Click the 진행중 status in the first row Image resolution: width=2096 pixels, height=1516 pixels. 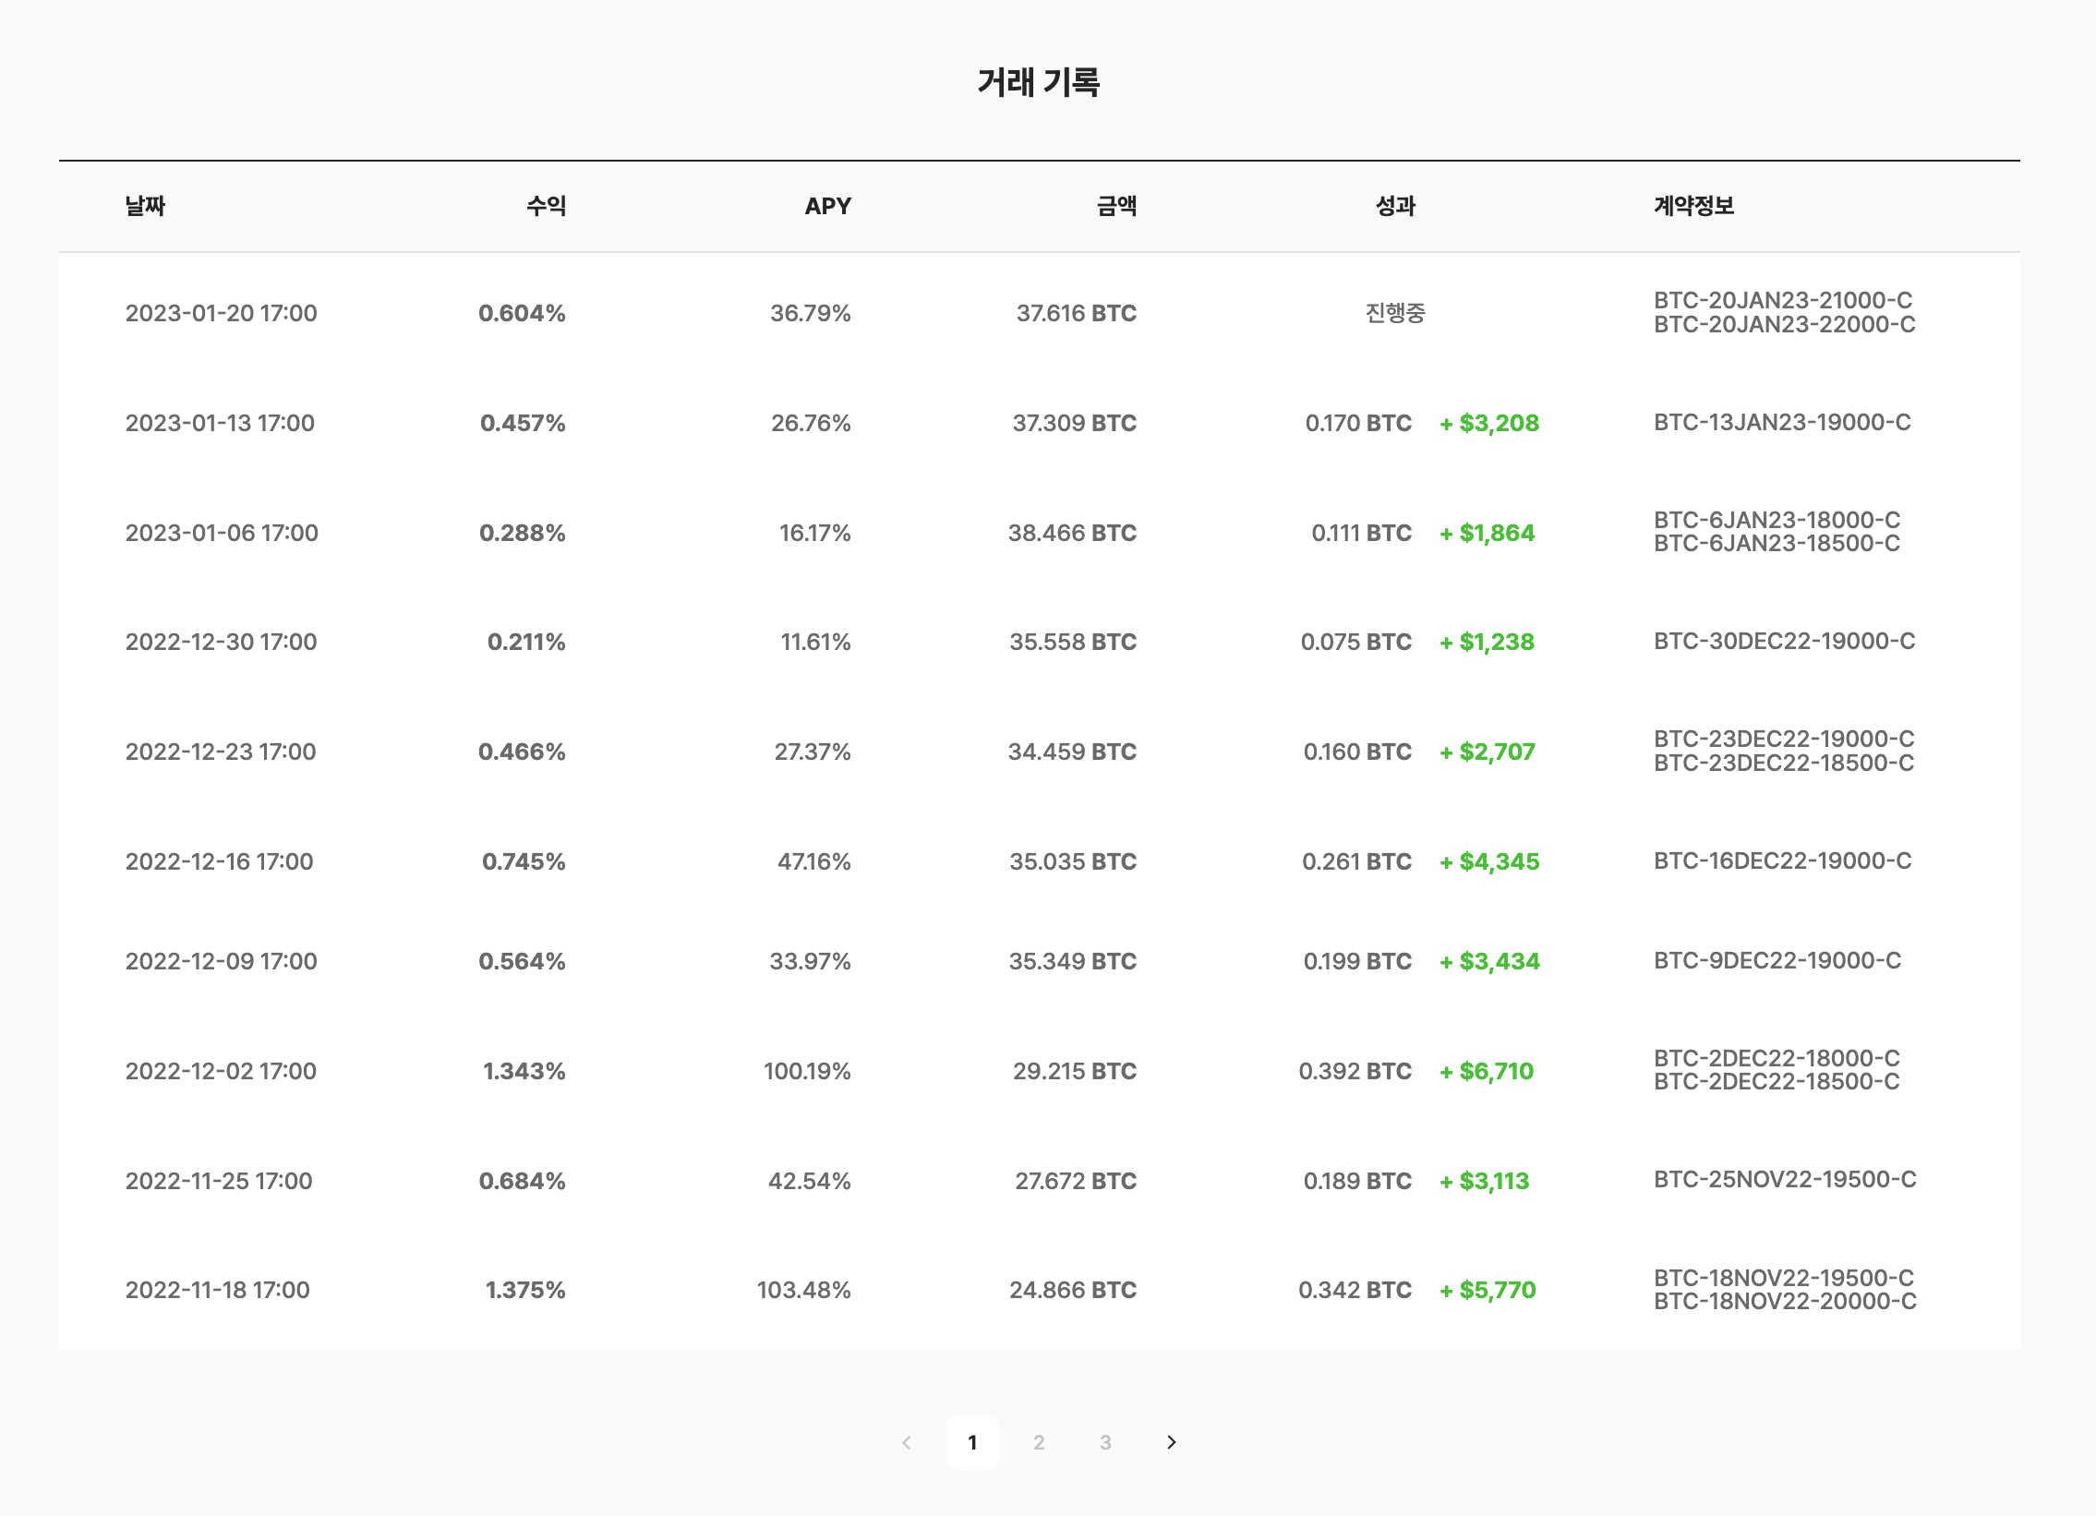pyautogui.click(x=1395, y=313)
